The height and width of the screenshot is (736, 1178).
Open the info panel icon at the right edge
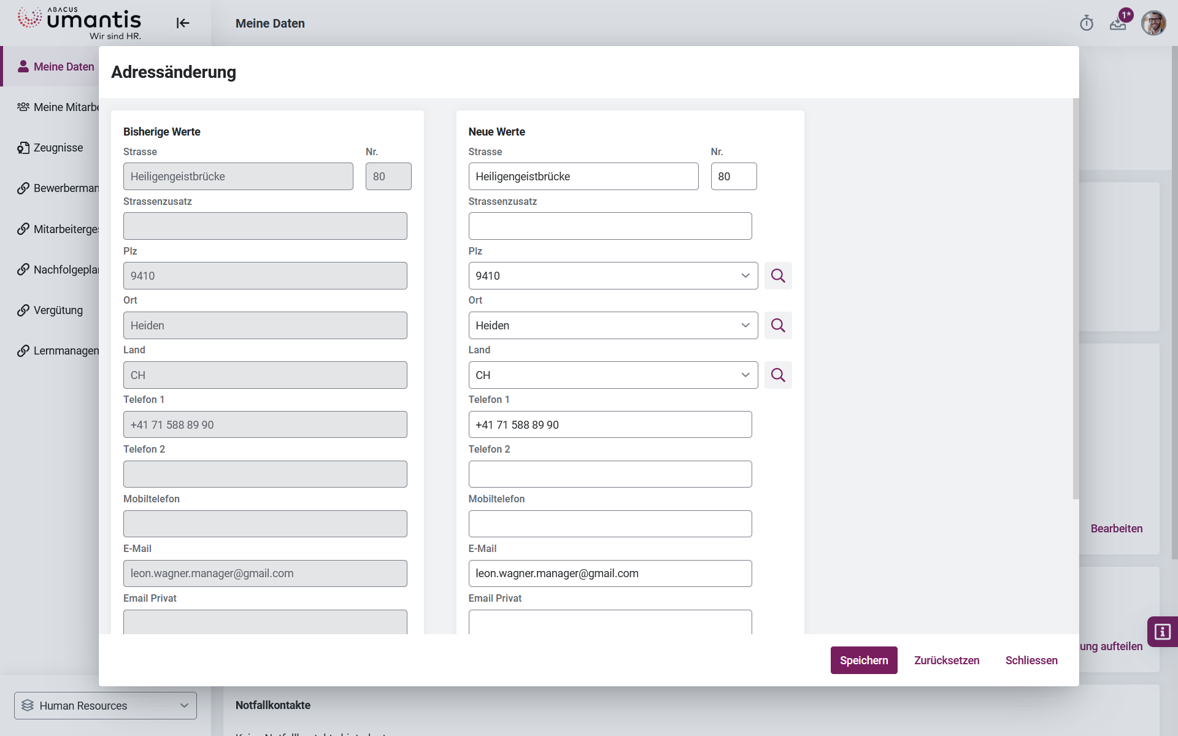(x=1162, y=632)
